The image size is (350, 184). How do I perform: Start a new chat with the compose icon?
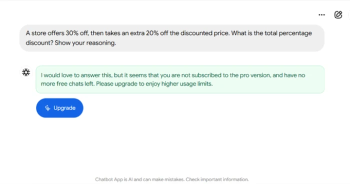[338, 14]
